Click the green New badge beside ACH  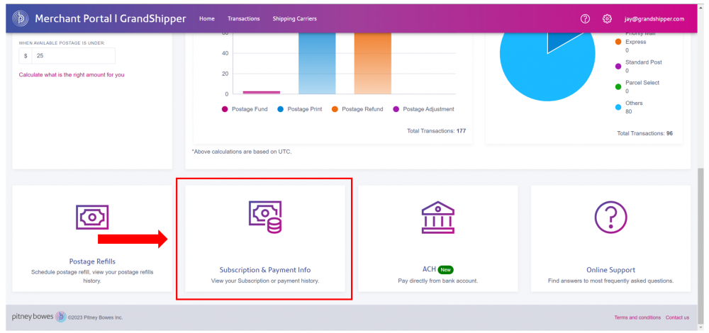(445, 270)
